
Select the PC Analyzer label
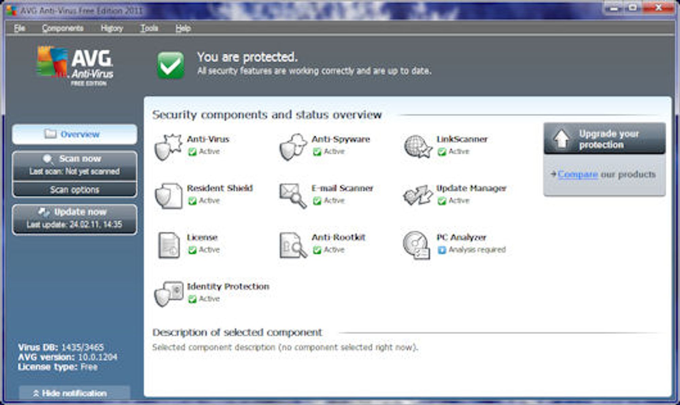pos(461,237)
